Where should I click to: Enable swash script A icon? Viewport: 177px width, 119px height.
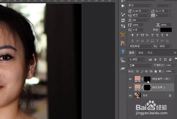[147, 41]
